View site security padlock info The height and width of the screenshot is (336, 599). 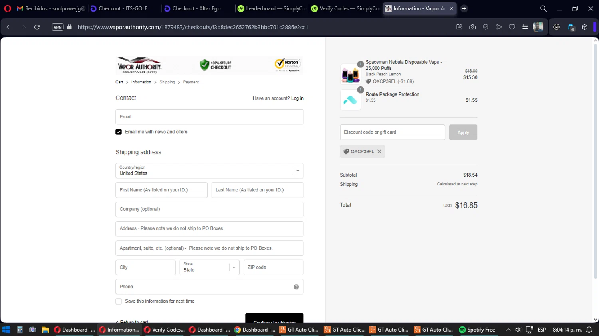(69, 27)
